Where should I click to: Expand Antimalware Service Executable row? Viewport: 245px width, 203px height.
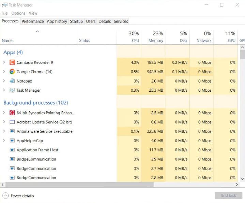(x=4, y=131)
